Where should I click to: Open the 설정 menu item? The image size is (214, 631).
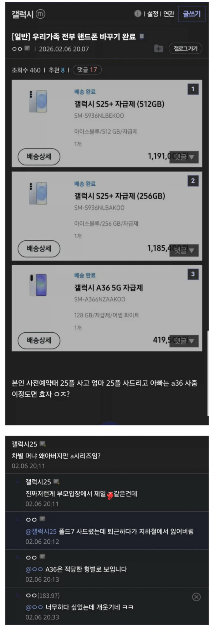(153, 14)
